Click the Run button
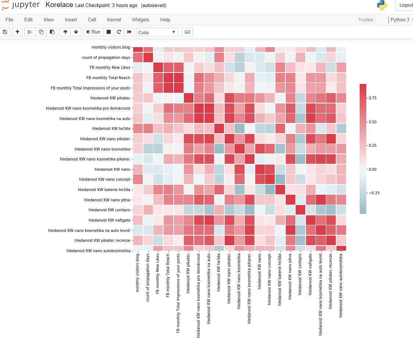The height and width of the screenshot is (339, 413). (93, 32)
